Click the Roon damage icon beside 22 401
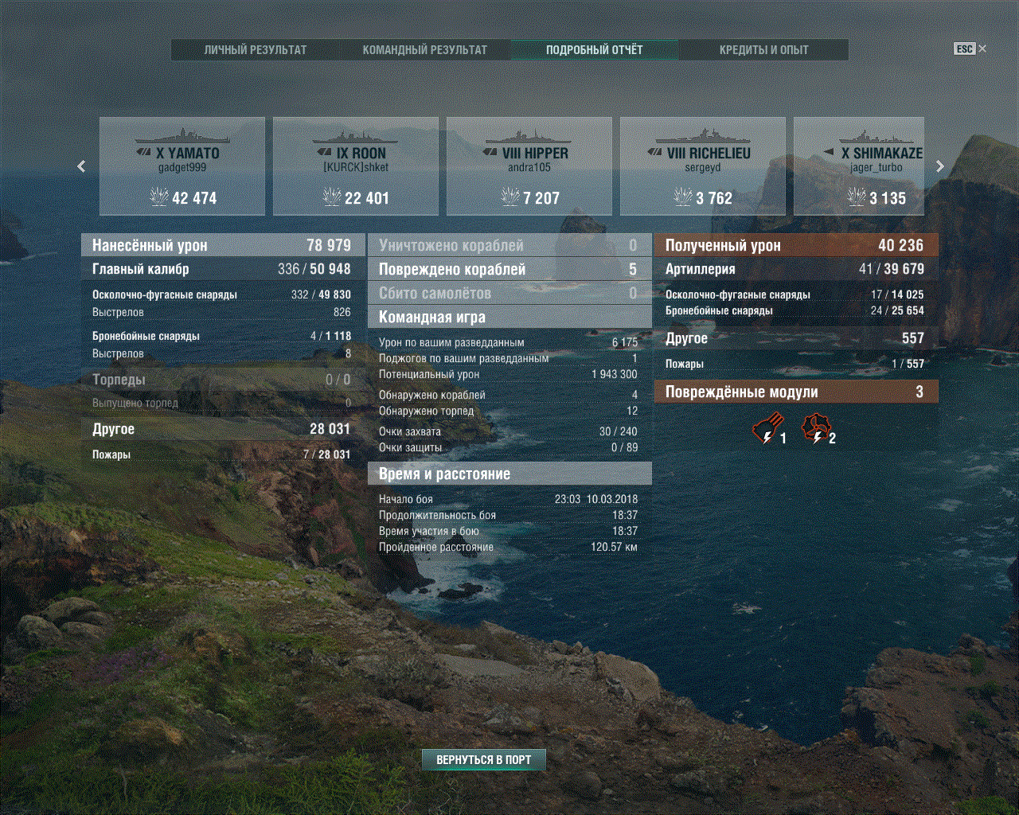1019x815 pixels. (x=332, y=197)
